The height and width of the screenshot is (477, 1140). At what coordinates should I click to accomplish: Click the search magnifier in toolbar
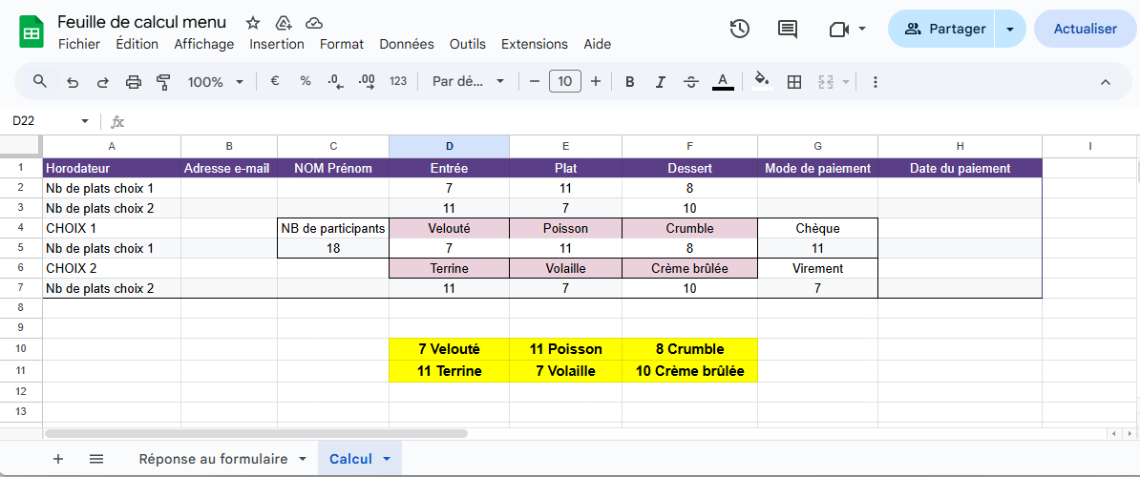pyautogui.click(x=40, y=82)
